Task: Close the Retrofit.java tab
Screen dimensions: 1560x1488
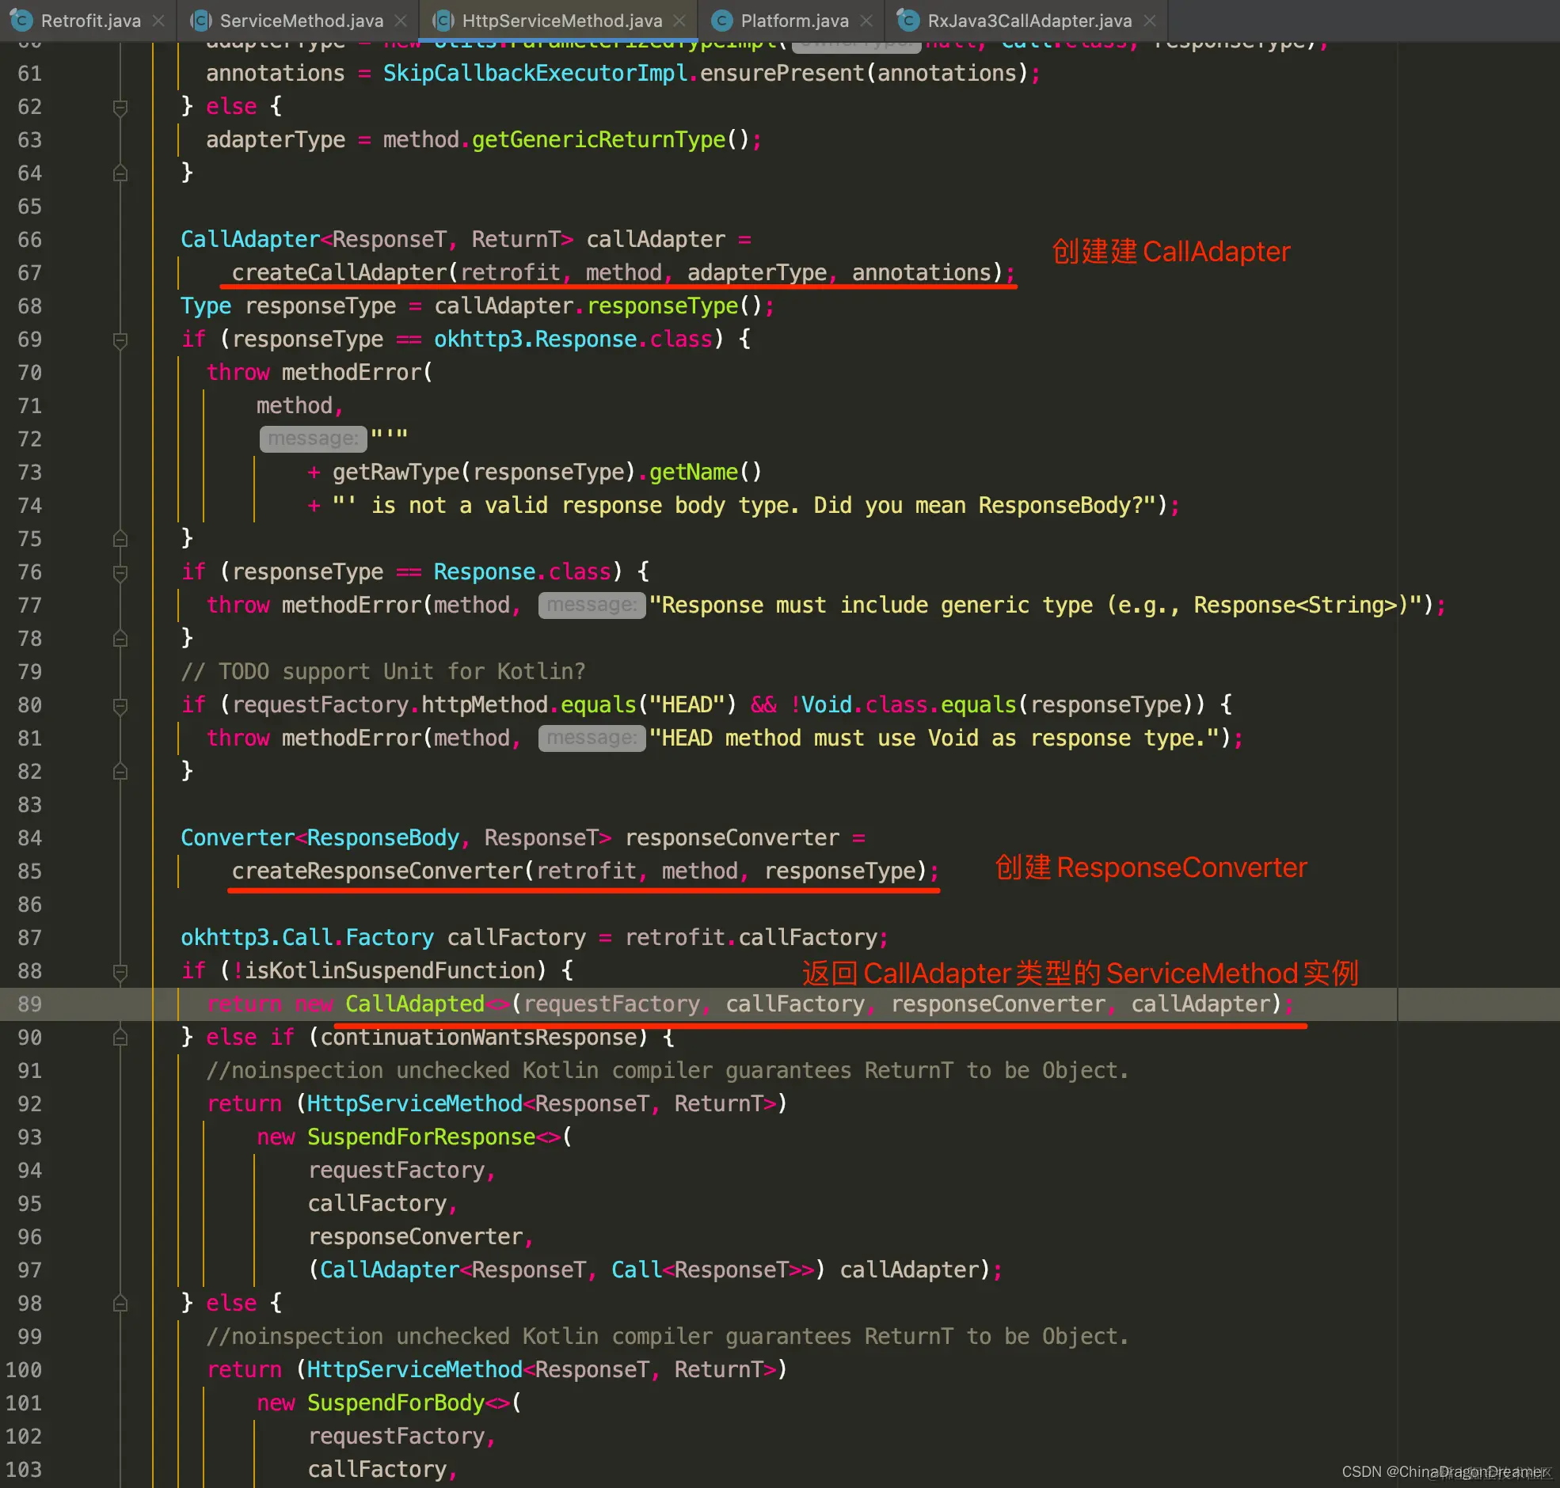Action: (x=158, y=21)
